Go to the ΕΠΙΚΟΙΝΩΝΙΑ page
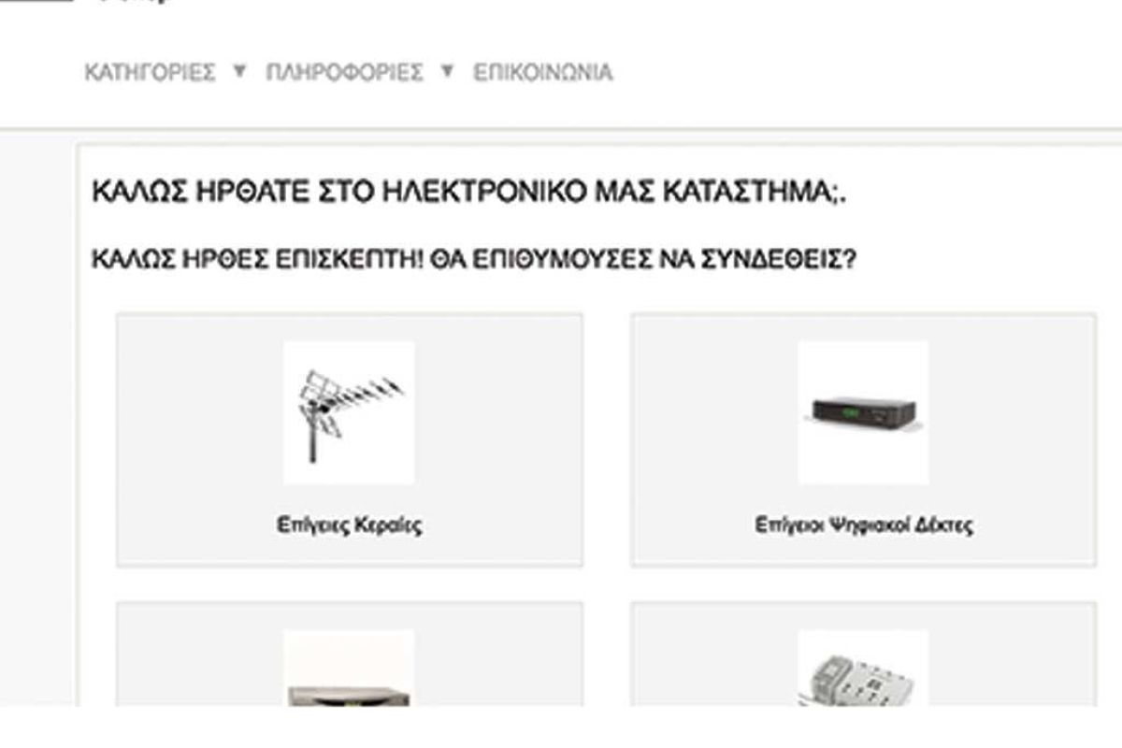The image size is (1122, 748). click(542, 72)
